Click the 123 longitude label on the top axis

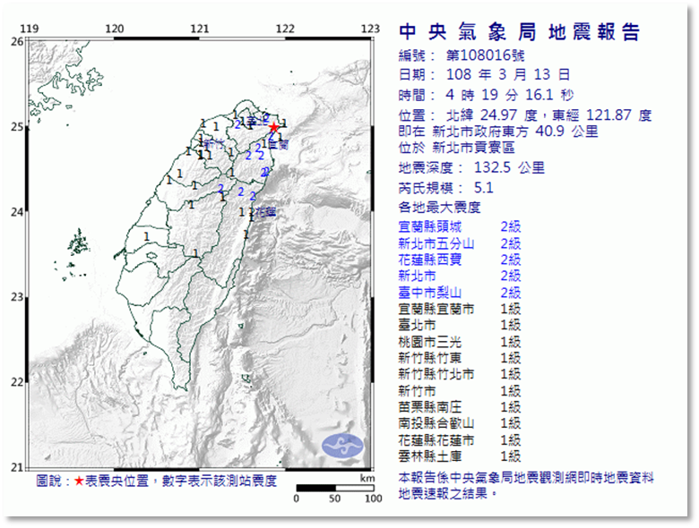click(370, 29)
